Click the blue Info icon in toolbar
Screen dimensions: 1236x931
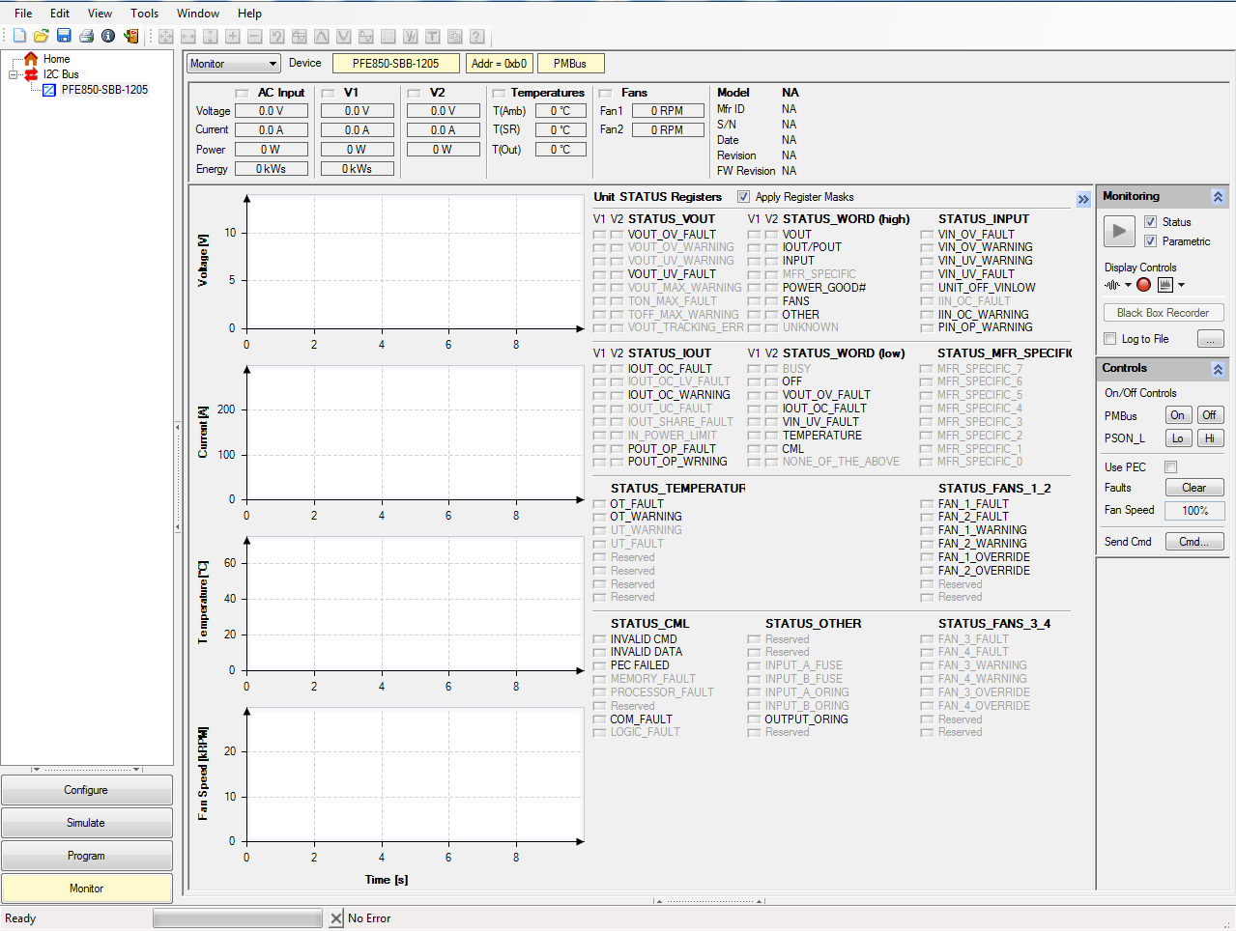pos(108,36)
